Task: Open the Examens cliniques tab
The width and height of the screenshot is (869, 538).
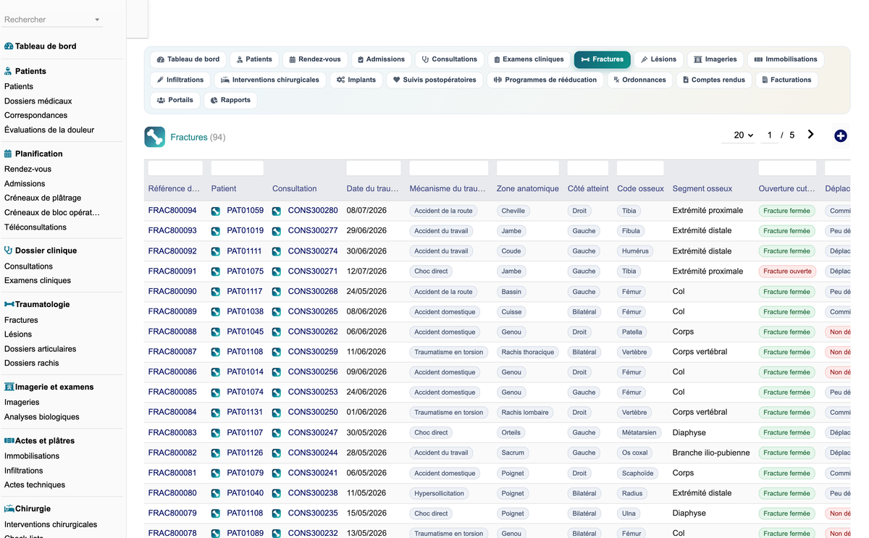Action: click(529, 59)
